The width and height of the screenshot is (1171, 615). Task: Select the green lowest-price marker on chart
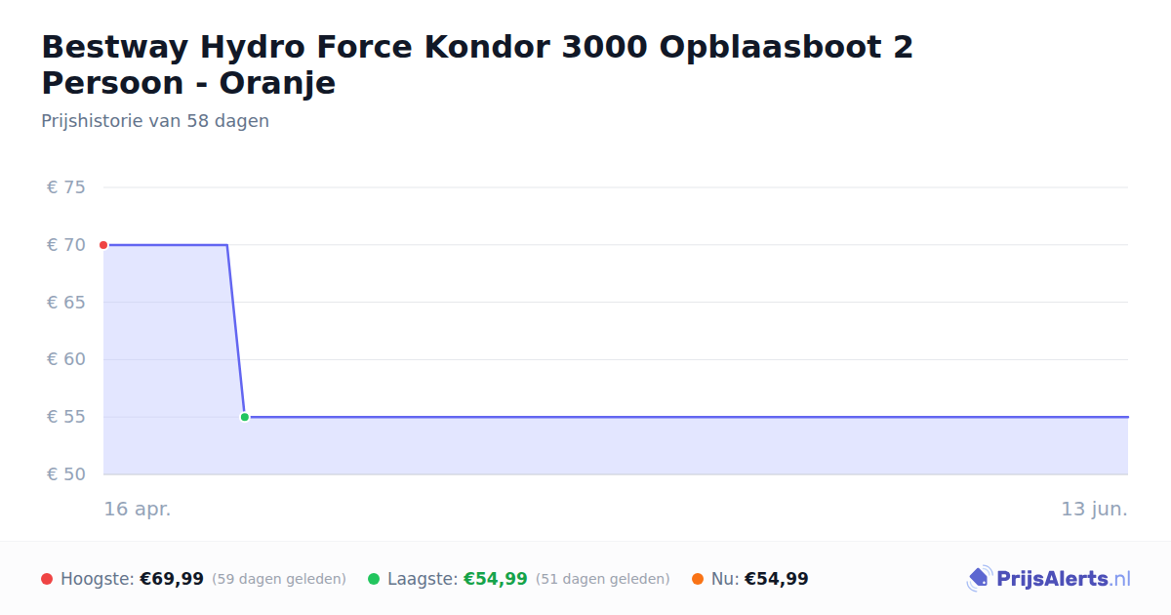[245, 417]
